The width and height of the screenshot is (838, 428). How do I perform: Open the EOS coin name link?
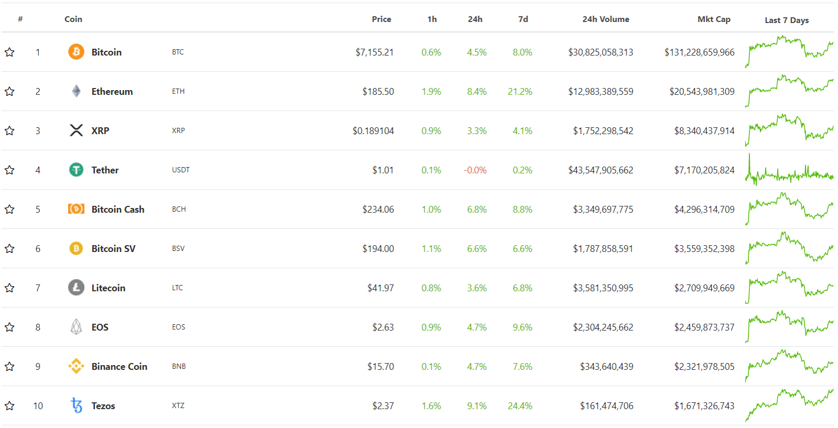click(x=100, y=327)
